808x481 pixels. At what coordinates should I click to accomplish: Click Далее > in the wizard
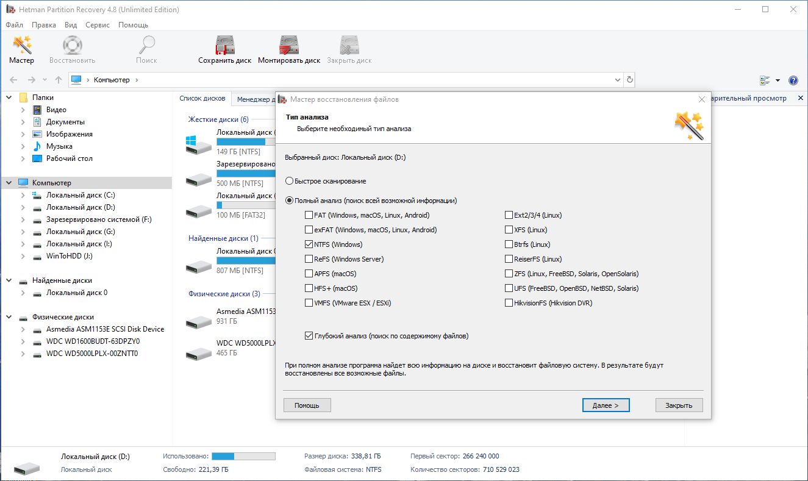(606, 405)
